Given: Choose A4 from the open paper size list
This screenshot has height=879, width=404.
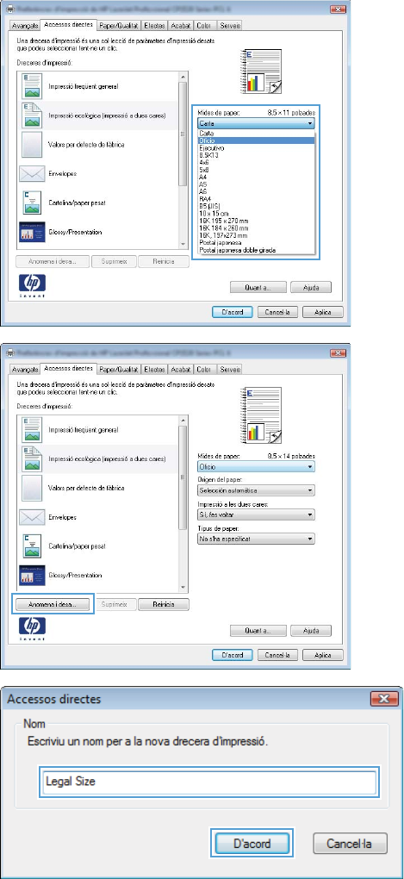Looking at the screenshot, I should (256, 178).
